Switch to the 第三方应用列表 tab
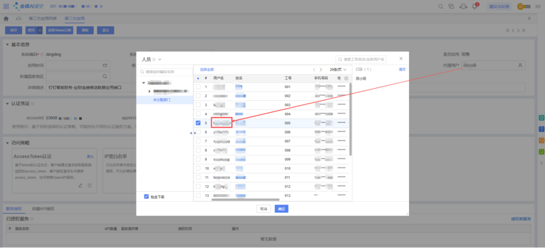Screen dimensions: 545x248 click(43, 19)
